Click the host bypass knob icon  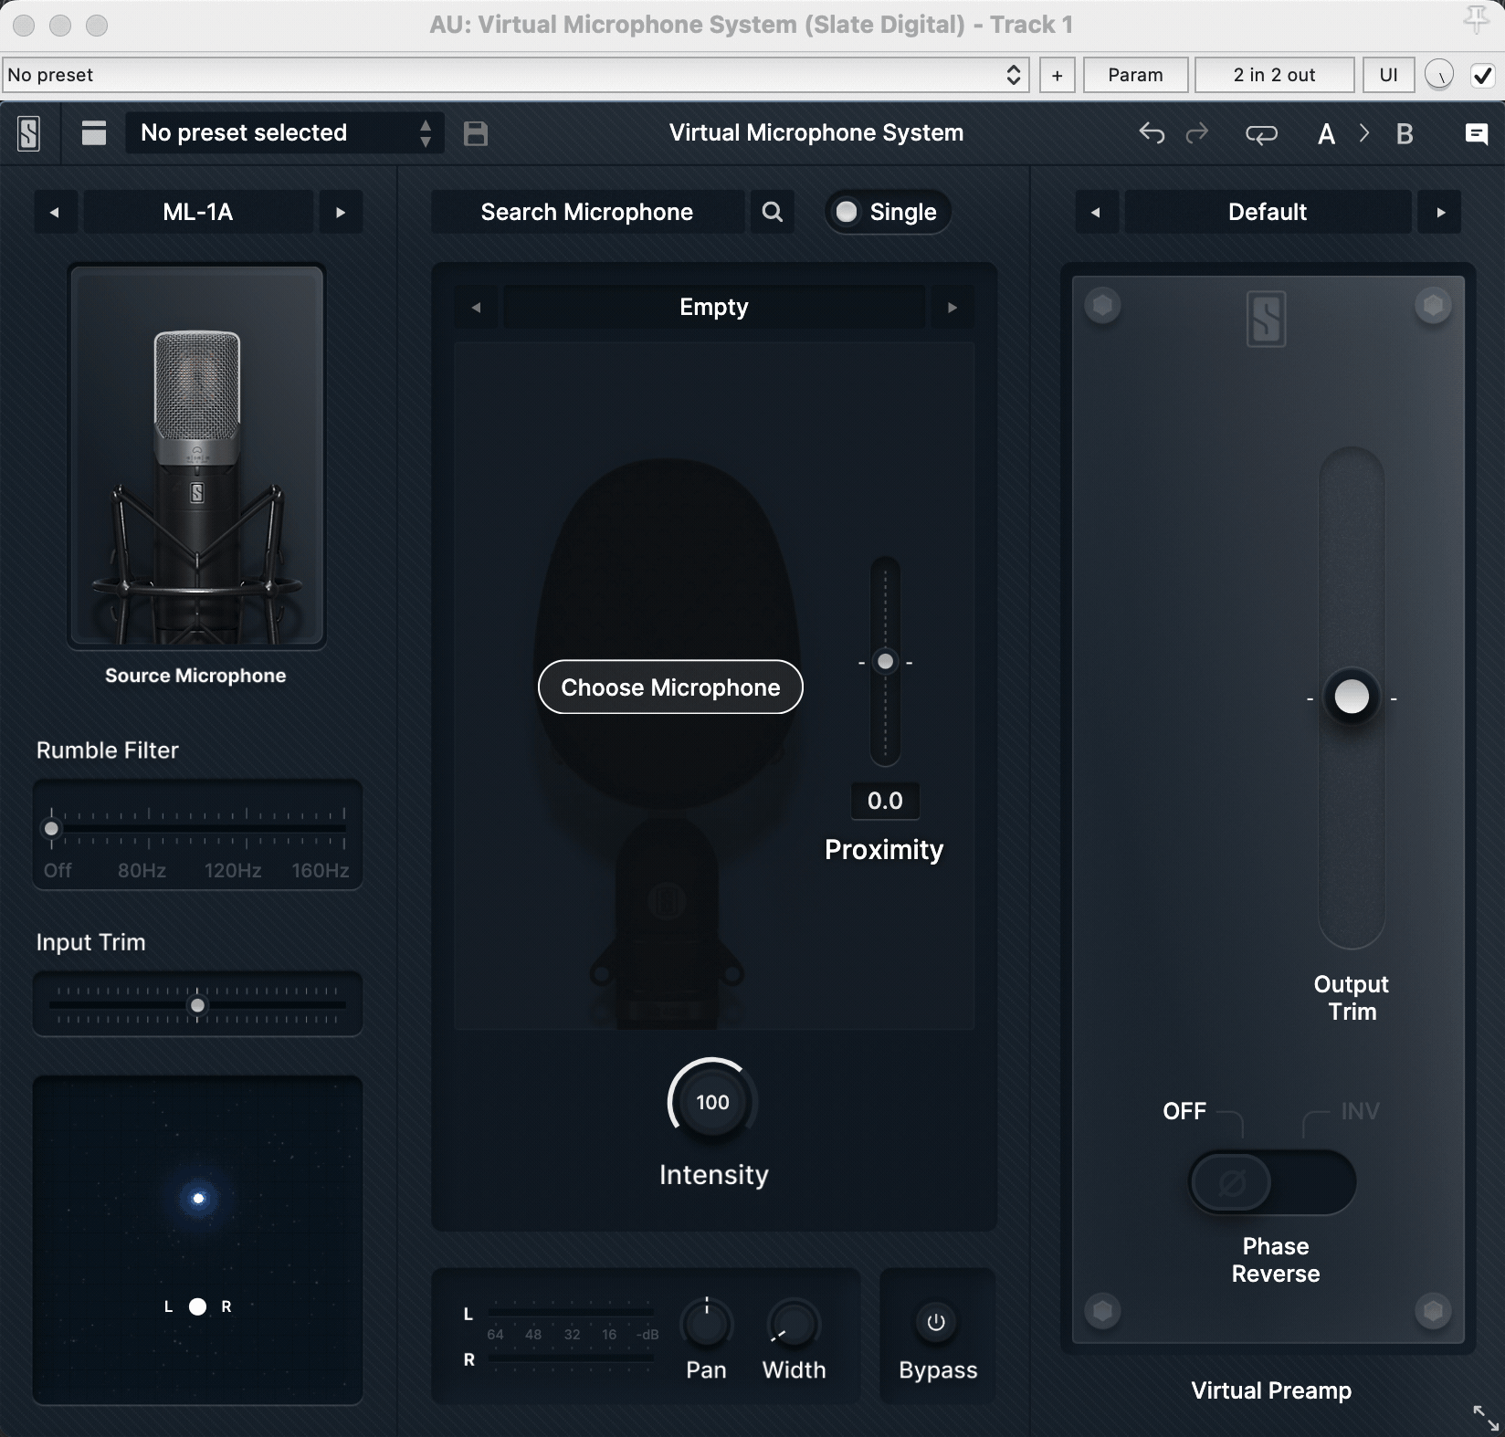pyautogui.click(x=1439, y=75)
